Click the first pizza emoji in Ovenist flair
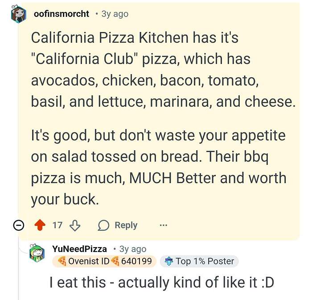 pyautogui.click(x=62, y=261)
